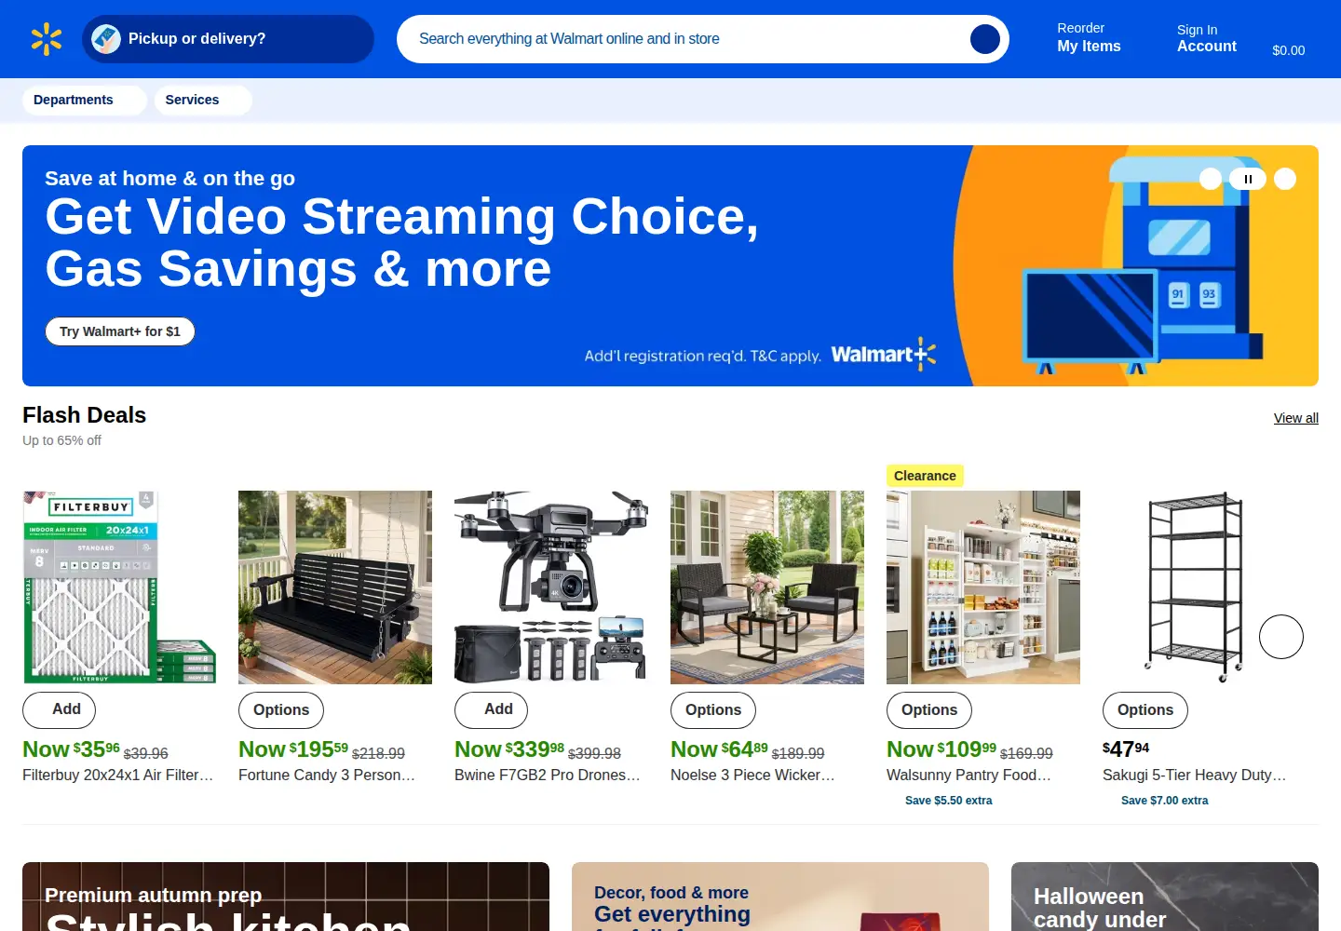The width and height of the screenshot is (1341, 931).
Task: Open Reorder My Items
Action: pos(1089,38)
